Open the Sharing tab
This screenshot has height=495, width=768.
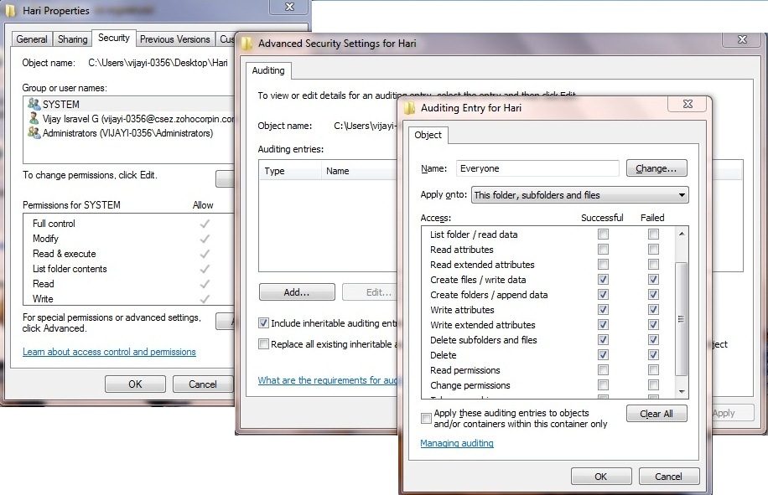click(72, 39)
